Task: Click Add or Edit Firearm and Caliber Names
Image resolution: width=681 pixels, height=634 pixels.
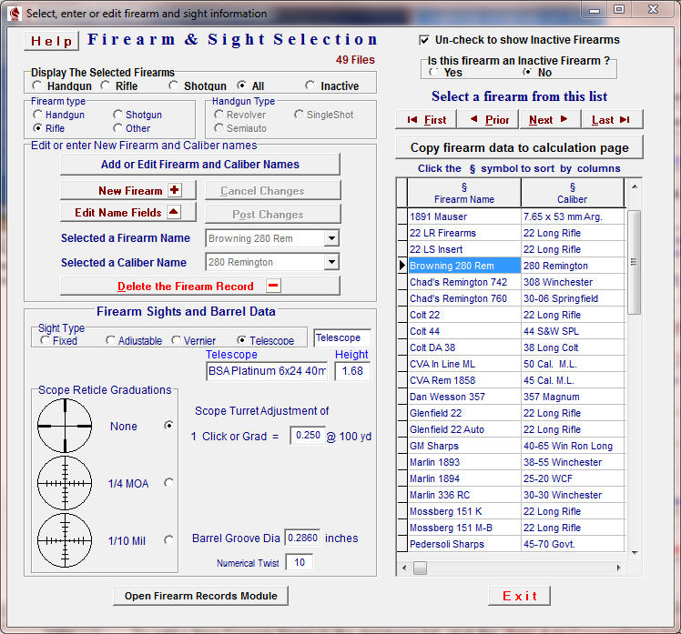Action: point(200,165)
